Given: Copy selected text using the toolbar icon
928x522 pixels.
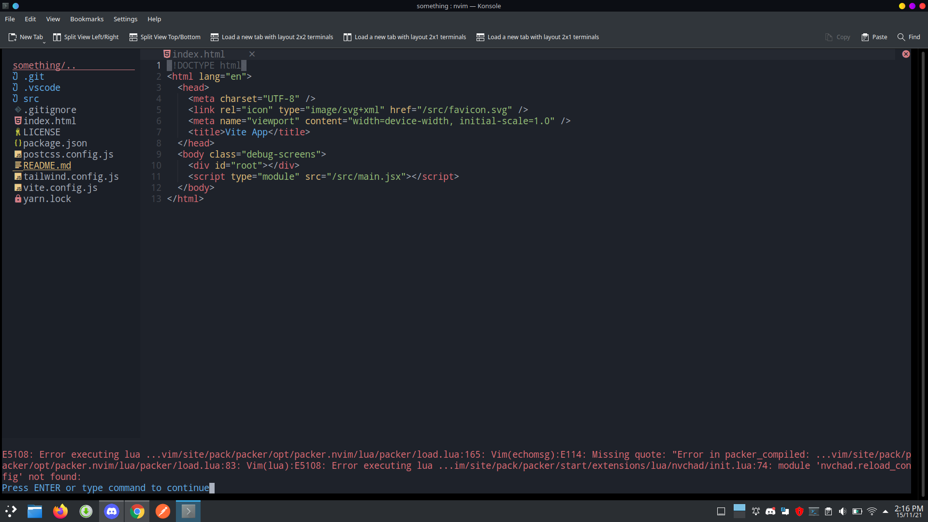Looking at the screenshot, I should [838, 37].
